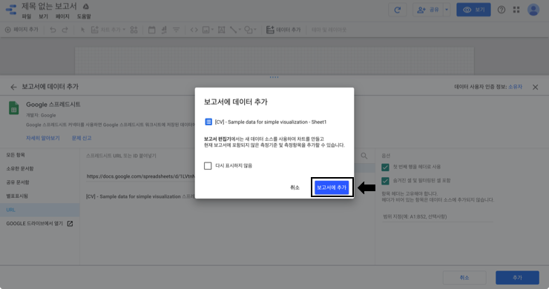Open the '보기' menu in menu bar
549x289 pixels.
tap(43, 16)
